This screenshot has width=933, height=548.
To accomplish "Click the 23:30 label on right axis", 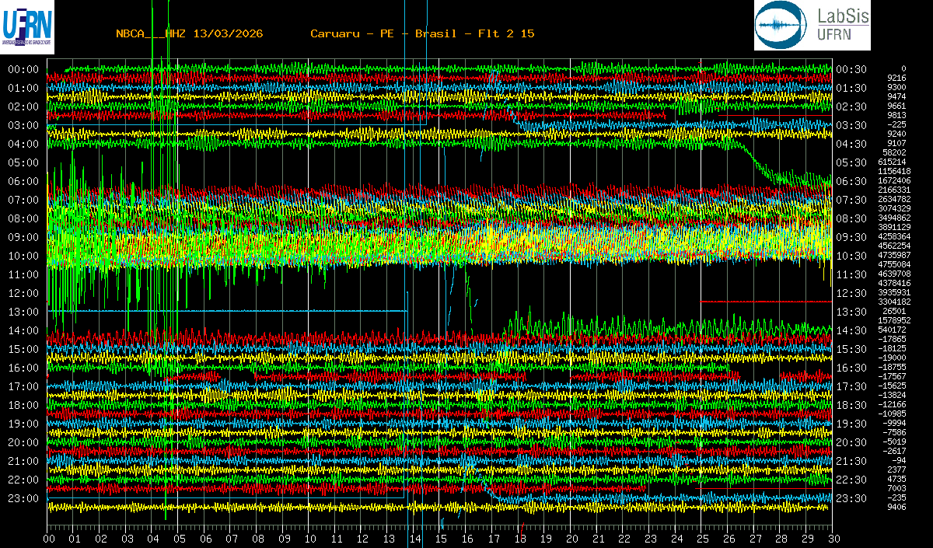I will (x=851, y=498).
